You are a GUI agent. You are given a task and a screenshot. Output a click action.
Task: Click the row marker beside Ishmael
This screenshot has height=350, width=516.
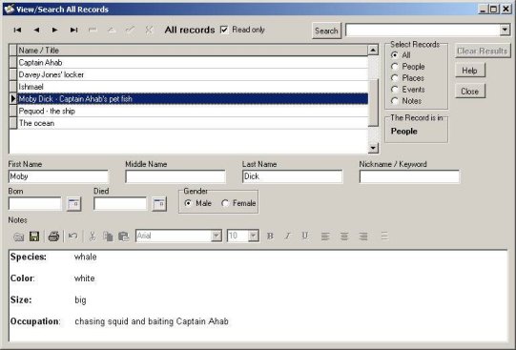[12, 87]
